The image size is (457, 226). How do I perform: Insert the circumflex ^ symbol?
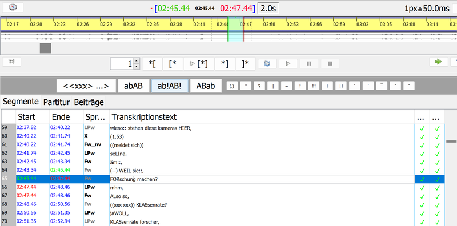point(395,86)
